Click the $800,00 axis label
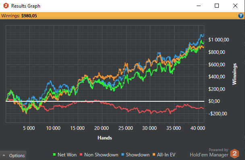The image size is (245, 160). (217, 52)
